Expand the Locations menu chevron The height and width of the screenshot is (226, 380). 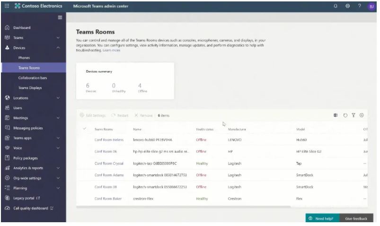(x=58, y=98)
